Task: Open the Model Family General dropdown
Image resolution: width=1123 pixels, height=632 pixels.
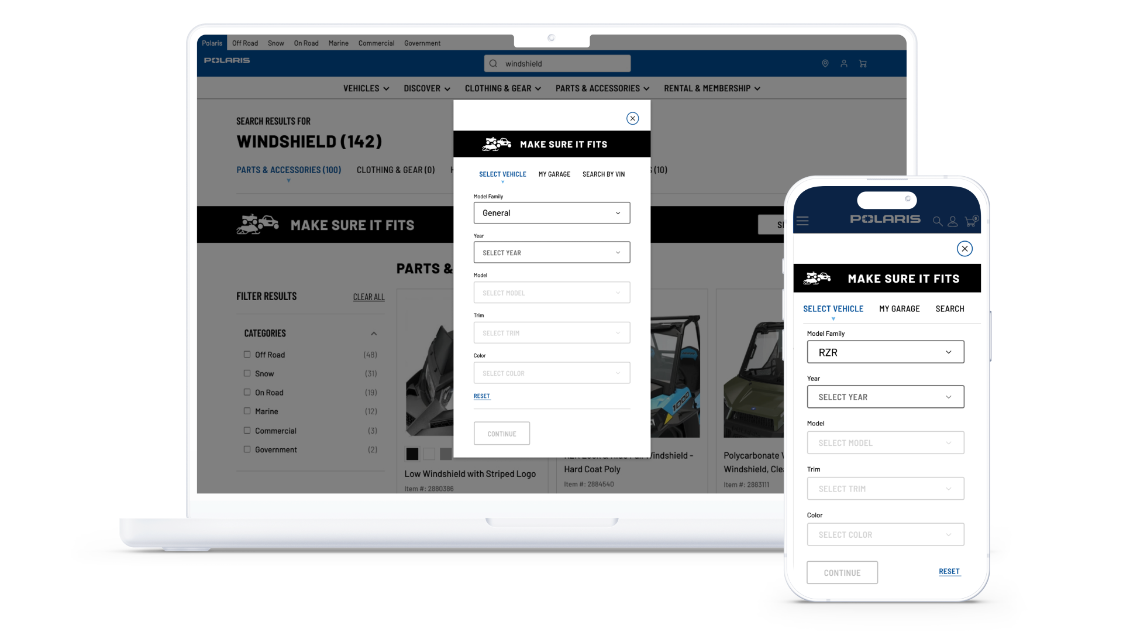Action: 552,213
